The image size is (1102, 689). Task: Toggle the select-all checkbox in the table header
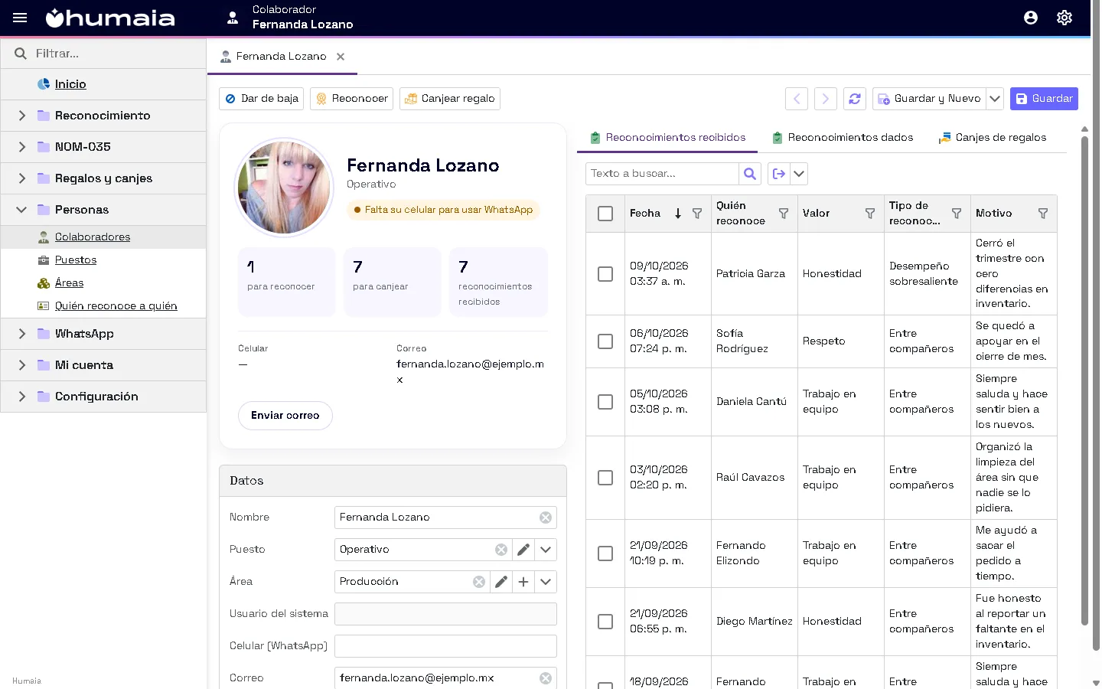coord(605,214)
